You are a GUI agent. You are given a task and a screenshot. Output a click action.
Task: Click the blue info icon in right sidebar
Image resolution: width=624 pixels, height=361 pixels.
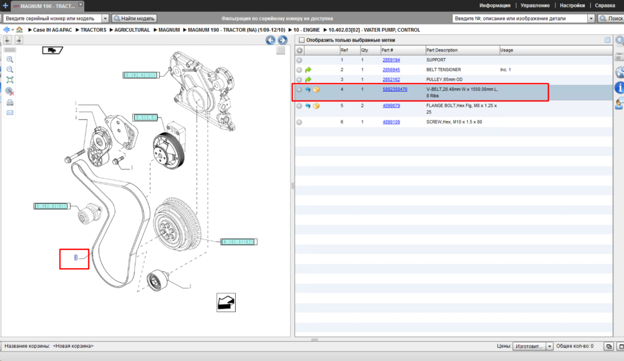point(619,87)
